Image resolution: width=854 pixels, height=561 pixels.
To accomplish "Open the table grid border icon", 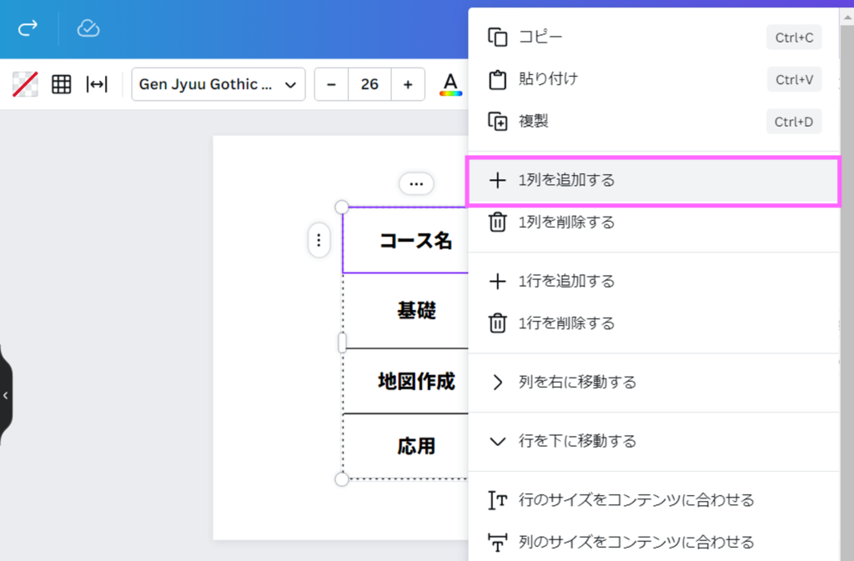I will tap(62, 84).
